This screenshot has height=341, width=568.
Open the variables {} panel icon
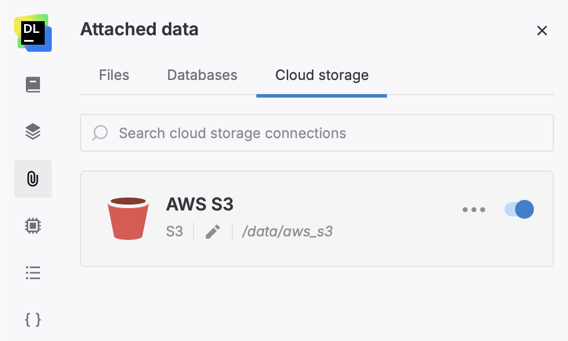(33, 320)
